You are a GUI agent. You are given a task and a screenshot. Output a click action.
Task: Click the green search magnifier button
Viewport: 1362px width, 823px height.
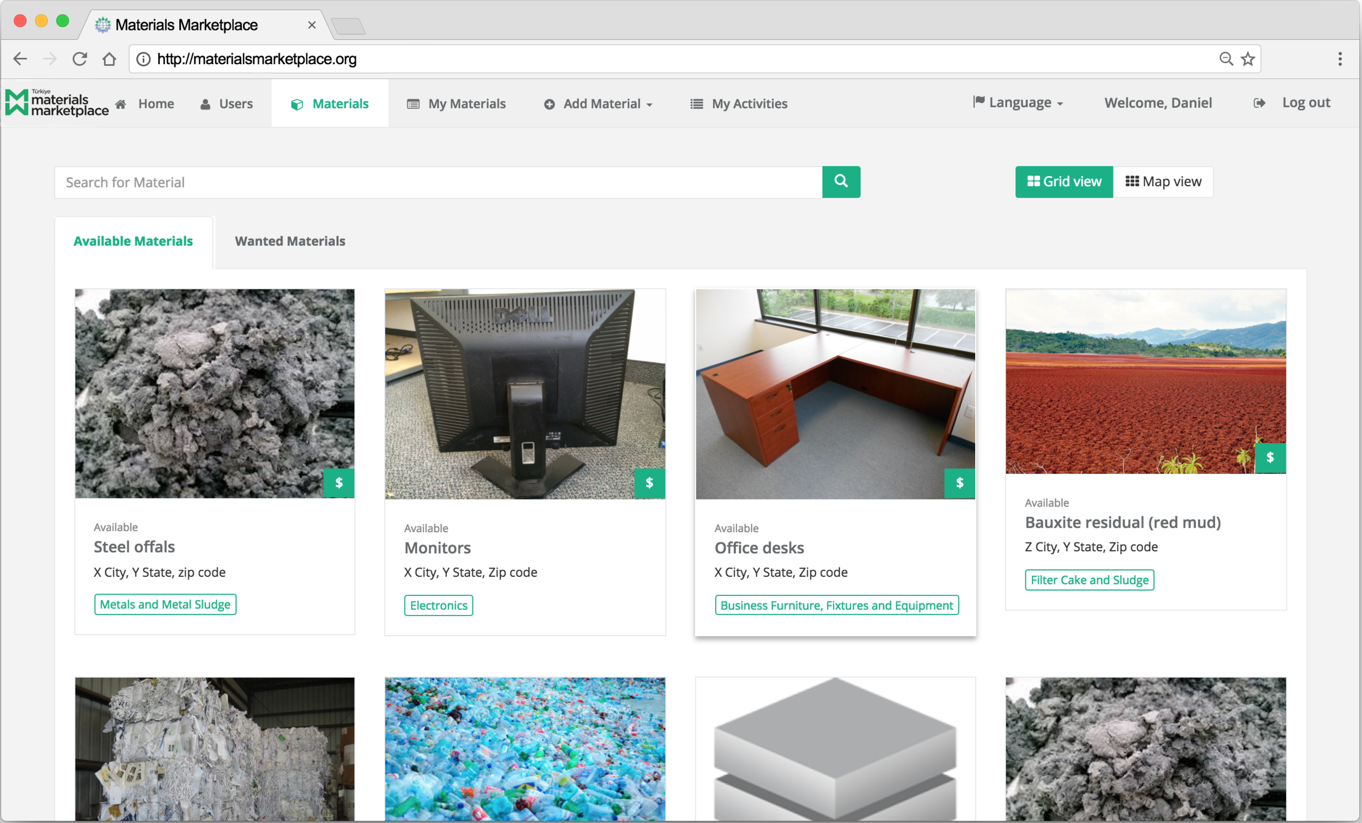point(841,181)
